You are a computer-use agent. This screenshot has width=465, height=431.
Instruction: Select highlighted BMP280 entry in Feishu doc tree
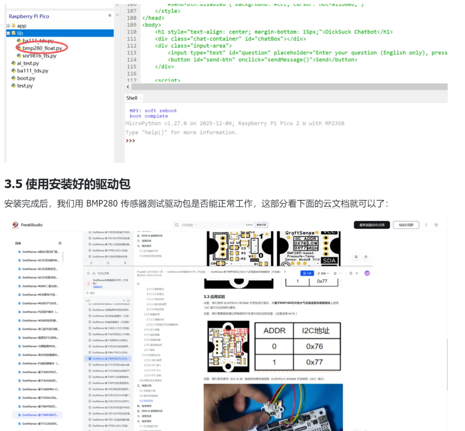(108, 359)
